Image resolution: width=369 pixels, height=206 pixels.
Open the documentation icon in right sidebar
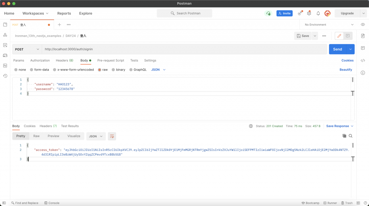(x=363, y=36)
